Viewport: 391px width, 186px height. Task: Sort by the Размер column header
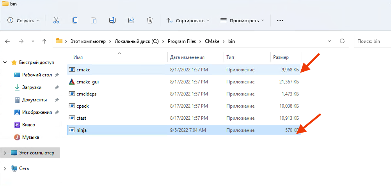(x=281, y=57)
